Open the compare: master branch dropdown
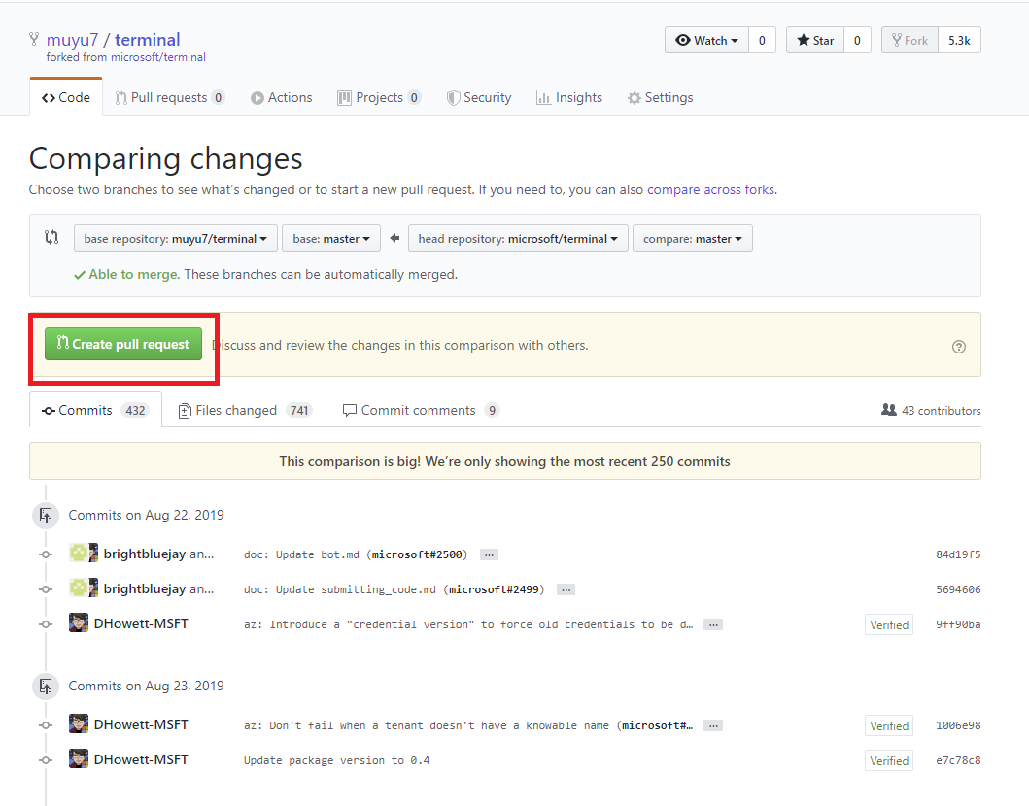1029x806 pixels. 692,239
